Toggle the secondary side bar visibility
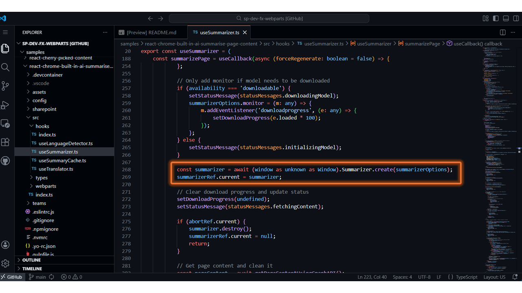 coord(515,18)
